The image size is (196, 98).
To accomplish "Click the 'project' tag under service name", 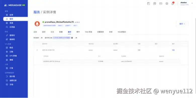I will click(68, 25).
